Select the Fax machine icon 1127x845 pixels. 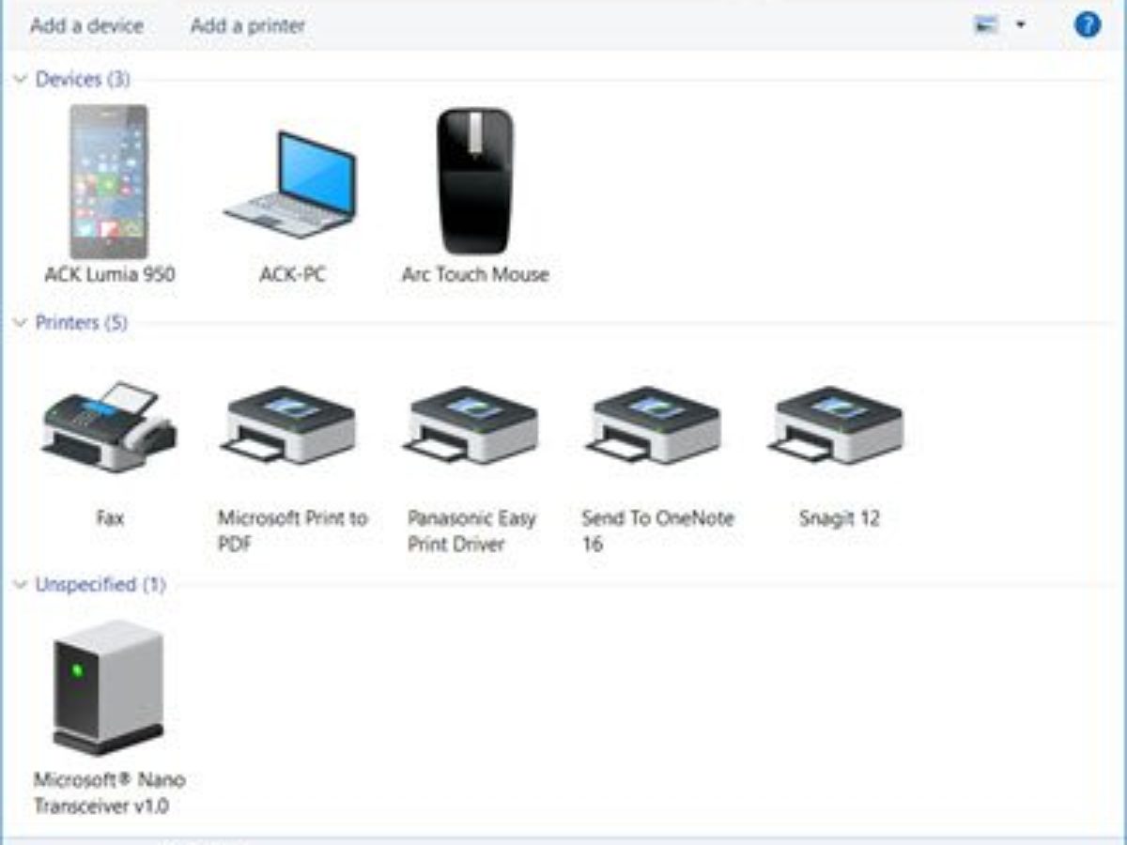tap(109, 427)
